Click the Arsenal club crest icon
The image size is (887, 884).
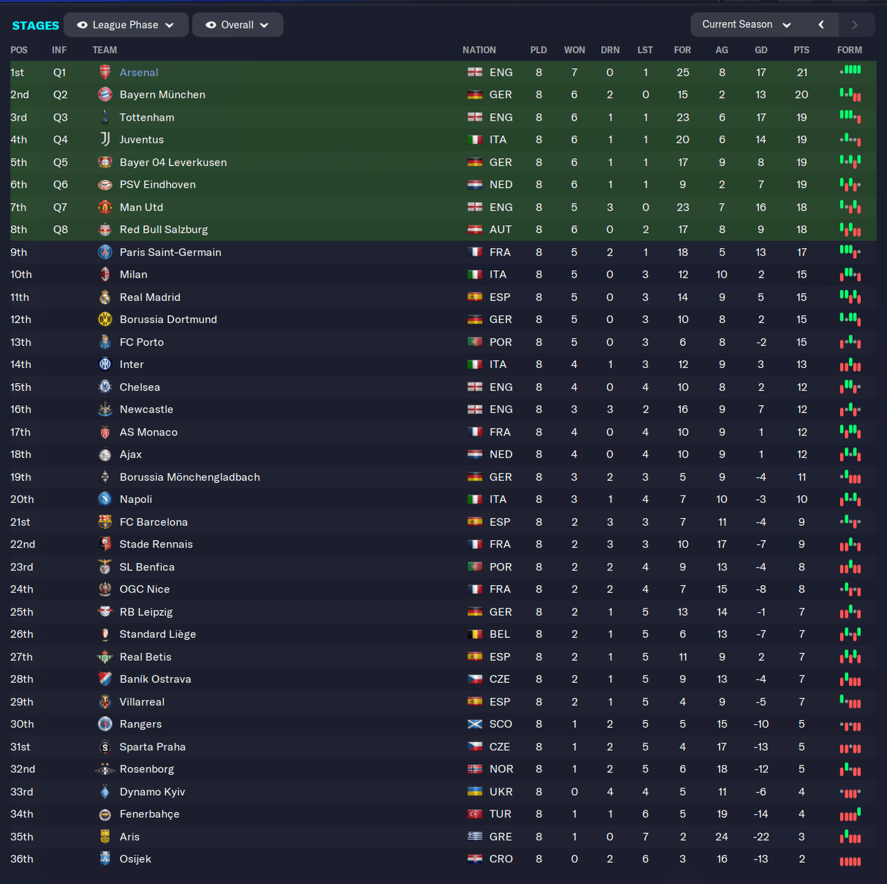pos(105,72)
